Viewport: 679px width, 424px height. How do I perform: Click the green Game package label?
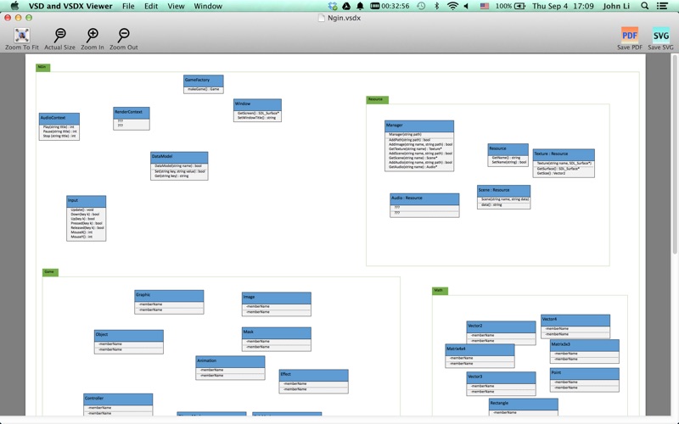[50, 272]
